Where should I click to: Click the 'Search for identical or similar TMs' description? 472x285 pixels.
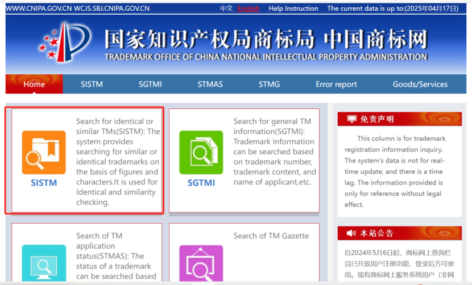(118, 162)
